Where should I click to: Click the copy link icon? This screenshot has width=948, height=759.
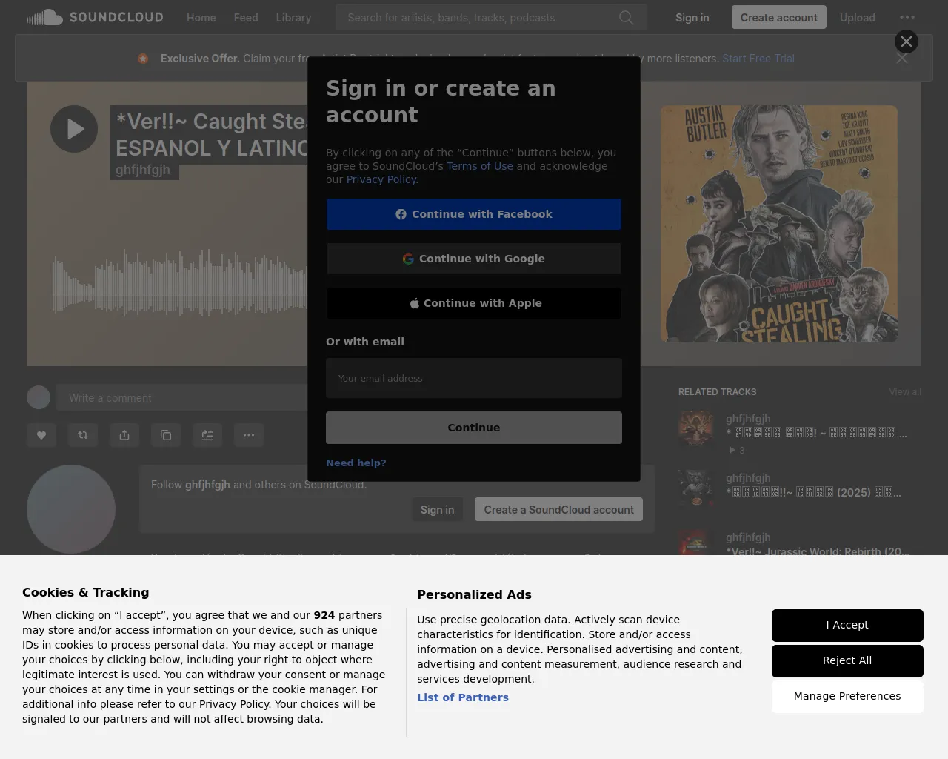tap(166, 435)
